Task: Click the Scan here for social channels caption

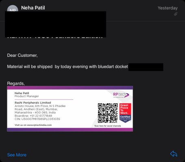Action: point(108,126)
